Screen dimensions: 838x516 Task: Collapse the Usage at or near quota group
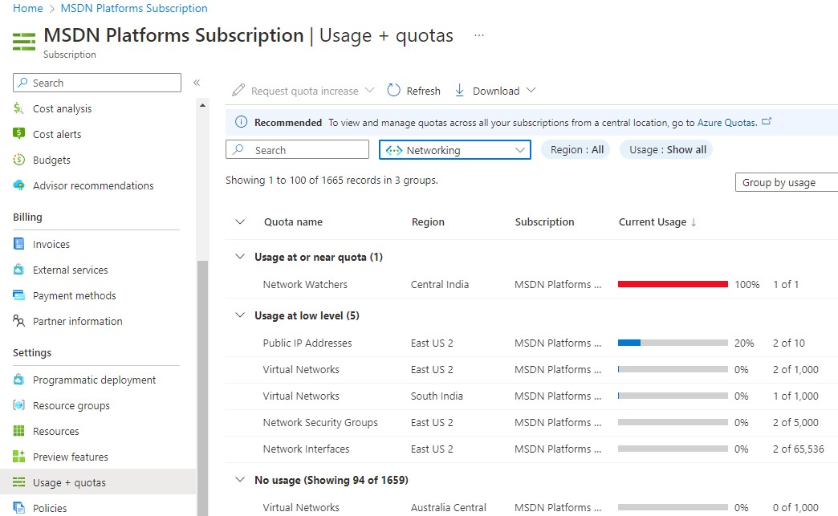[x=240, y=257]
